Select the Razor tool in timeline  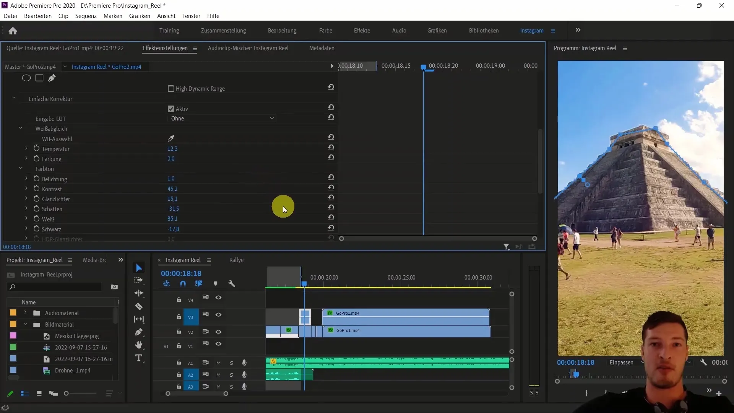coord(140,307)
